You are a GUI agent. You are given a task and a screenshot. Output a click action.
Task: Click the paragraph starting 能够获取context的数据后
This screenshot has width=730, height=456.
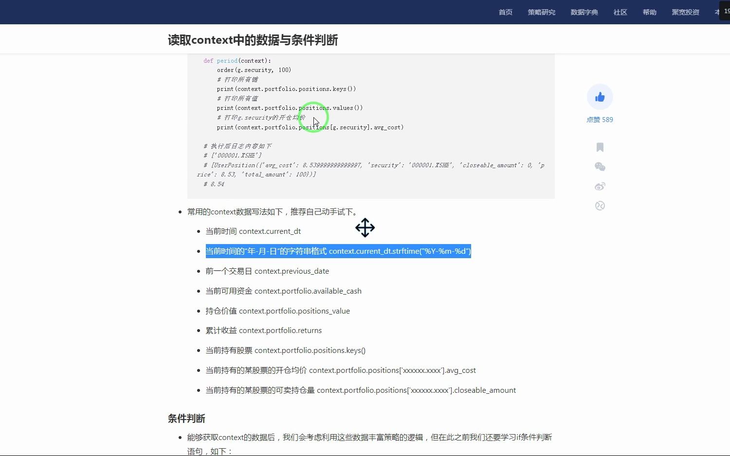(369, 444)
